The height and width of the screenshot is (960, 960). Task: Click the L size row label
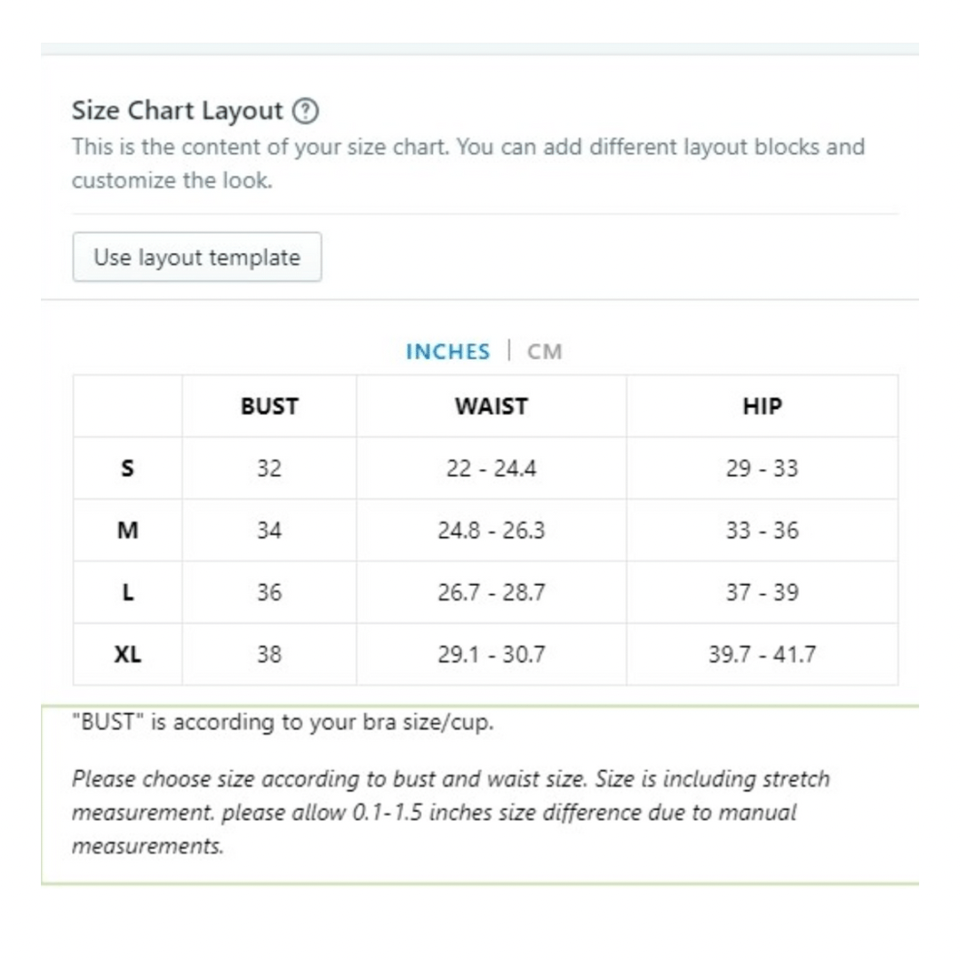click(128, 593)
